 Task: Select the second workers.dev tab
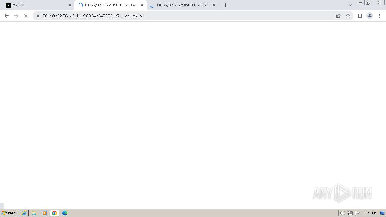click(x=111, y=5)
